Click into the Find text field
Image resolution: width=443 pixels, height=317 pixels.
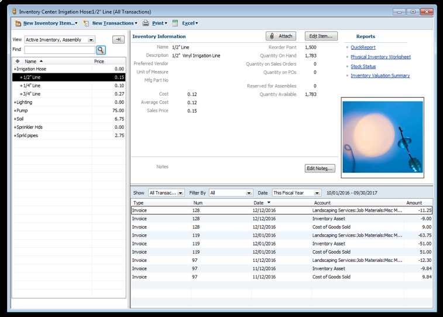click(60, 50)
